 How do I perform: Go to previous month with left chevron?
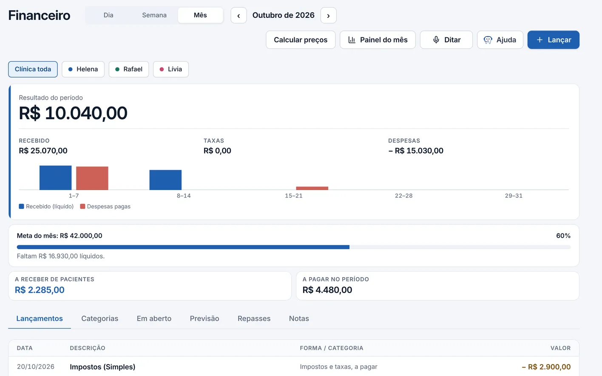click(x=239, y=15)
